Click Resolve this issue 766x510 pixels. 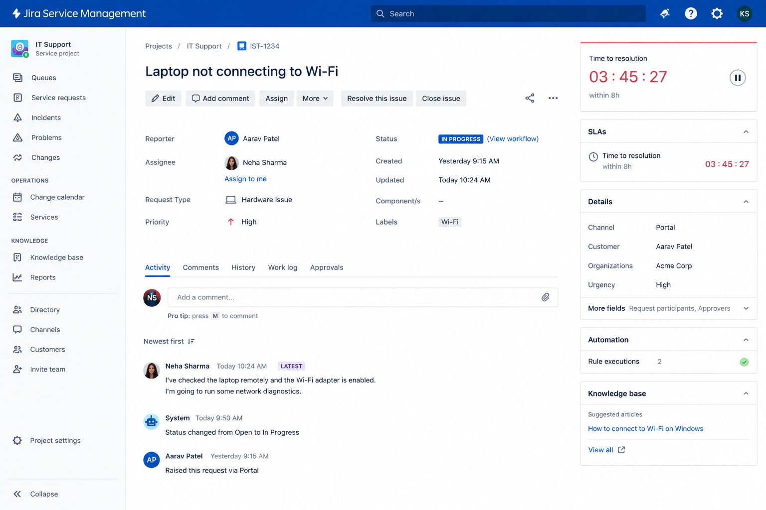point(377,98)
